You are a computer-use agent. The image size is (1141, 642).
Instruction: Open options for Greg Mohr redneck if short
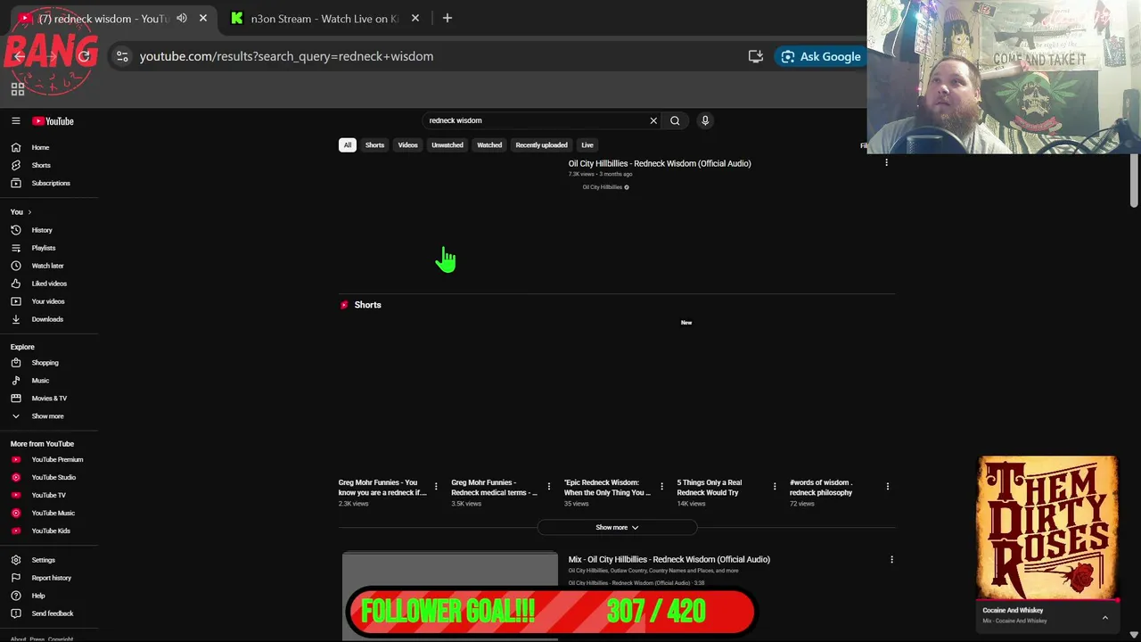(436, 487)
